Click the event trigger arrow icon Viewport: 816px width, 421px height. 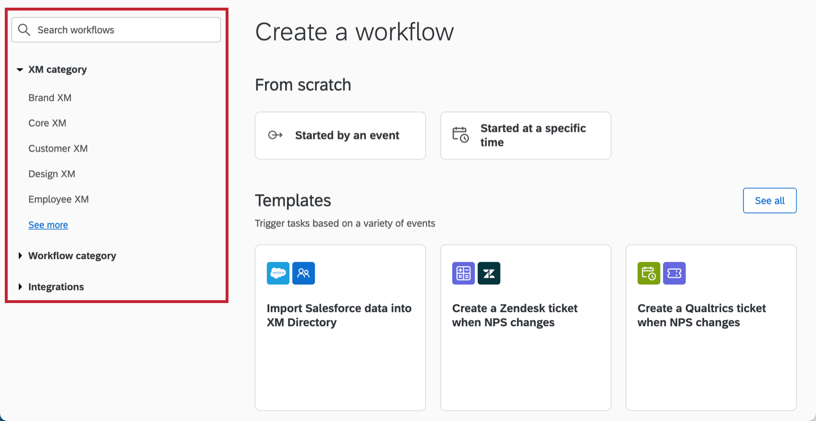[x=275, y=135]
